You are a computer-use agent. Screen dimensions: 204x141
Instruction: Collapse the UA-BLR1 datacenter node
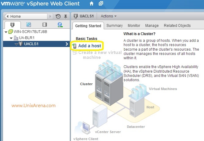click(11, 38)
